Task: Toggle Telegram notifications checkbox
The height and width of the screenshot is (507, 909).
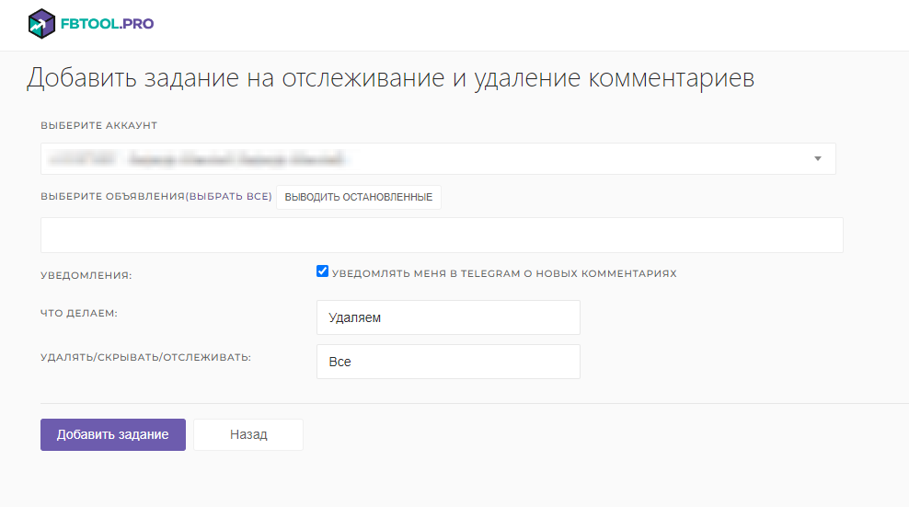Action: pyautogui.click(x=322, y=271)
